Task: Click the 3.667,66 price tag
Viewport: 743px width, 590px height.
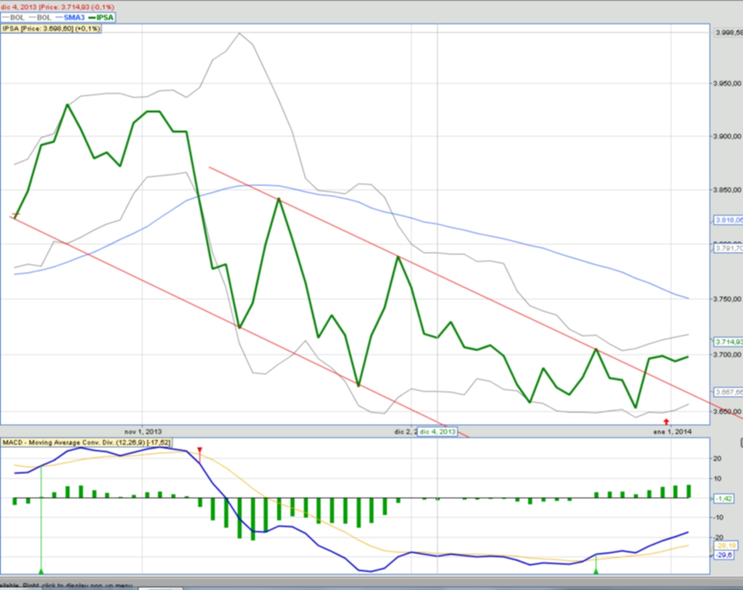Action: pyautogui.click(x=729, y=392)
